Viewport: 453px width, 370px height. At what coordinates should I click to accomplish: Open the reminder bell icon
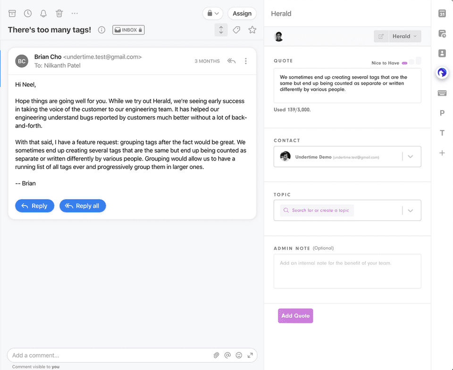pyautogui.click(x=43, y=13)
